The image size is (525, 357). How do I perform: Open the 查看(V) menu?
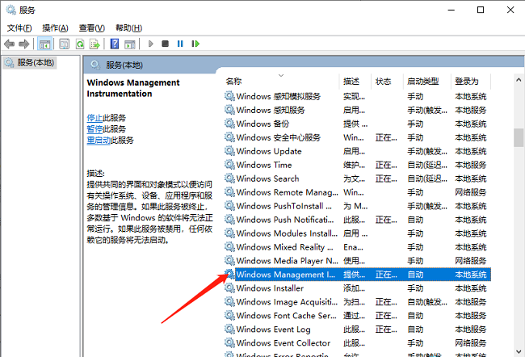tap(92, 27)
